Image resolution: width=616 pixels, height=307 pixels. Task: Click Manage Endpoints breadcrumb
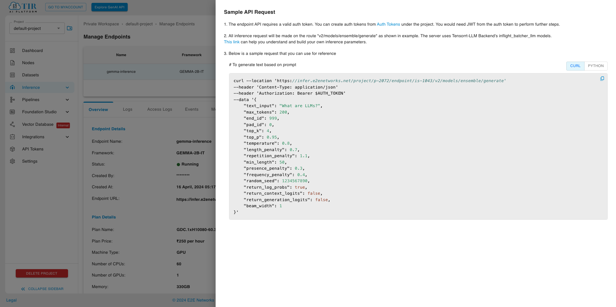177,24
